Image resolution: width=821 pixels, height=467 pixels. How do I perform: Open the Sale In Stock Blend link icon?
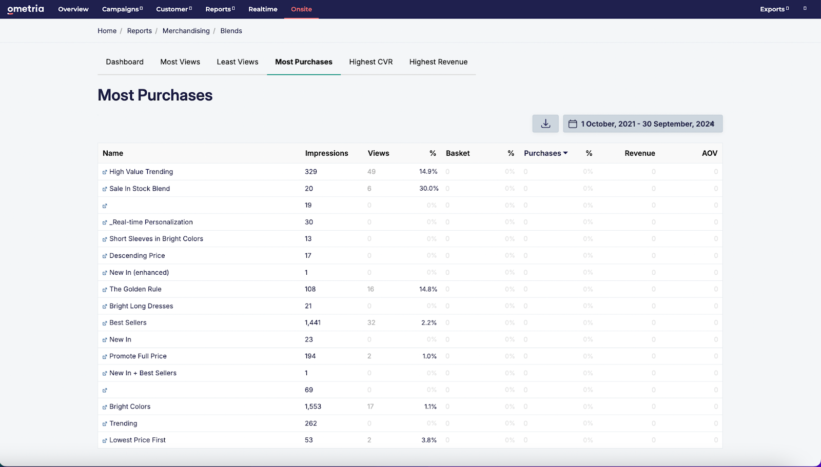104,188
